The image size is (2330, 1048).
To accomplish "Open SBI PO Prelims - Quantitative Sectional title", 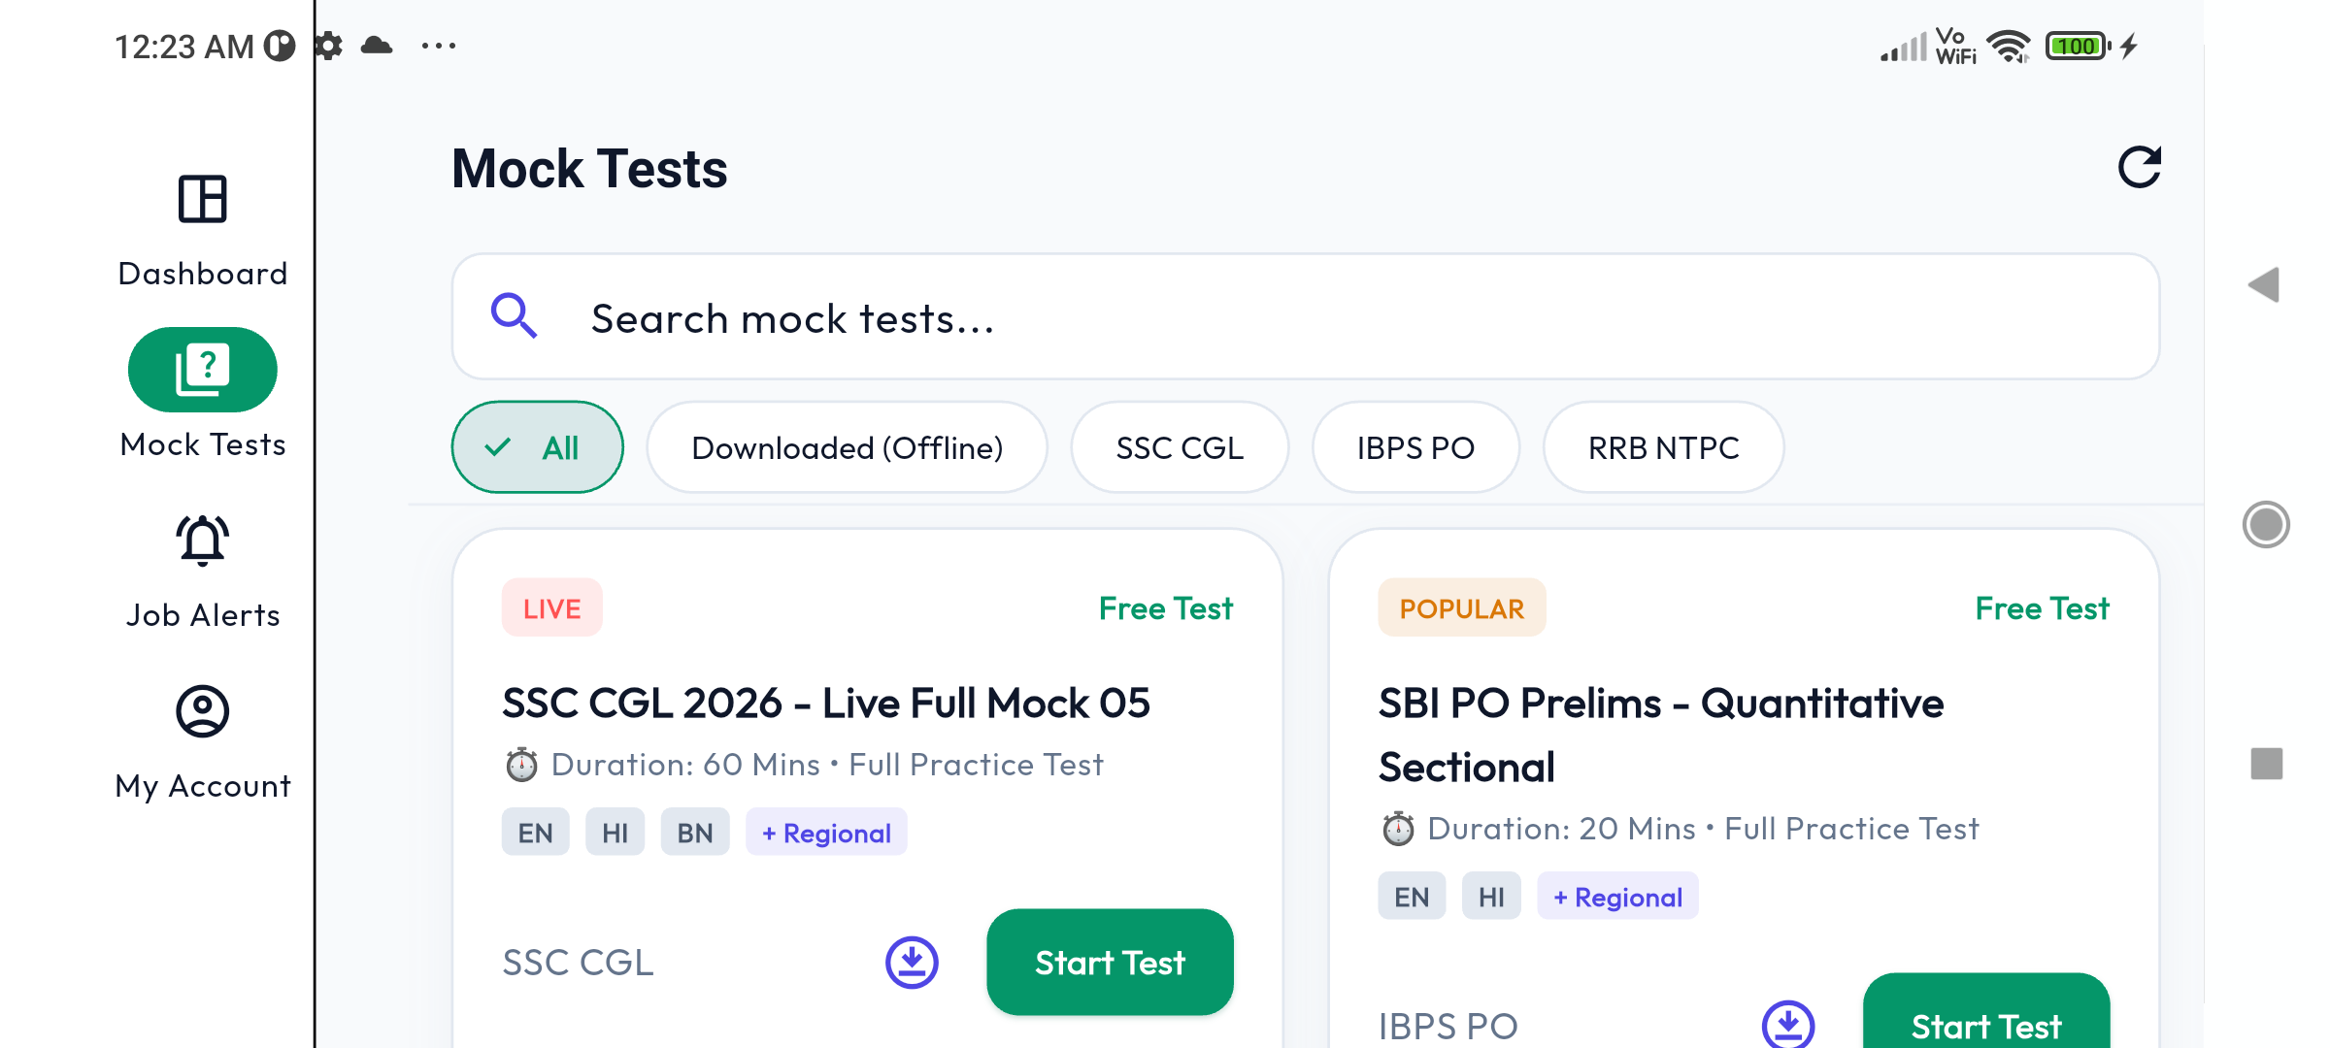I will point(1660,735).
